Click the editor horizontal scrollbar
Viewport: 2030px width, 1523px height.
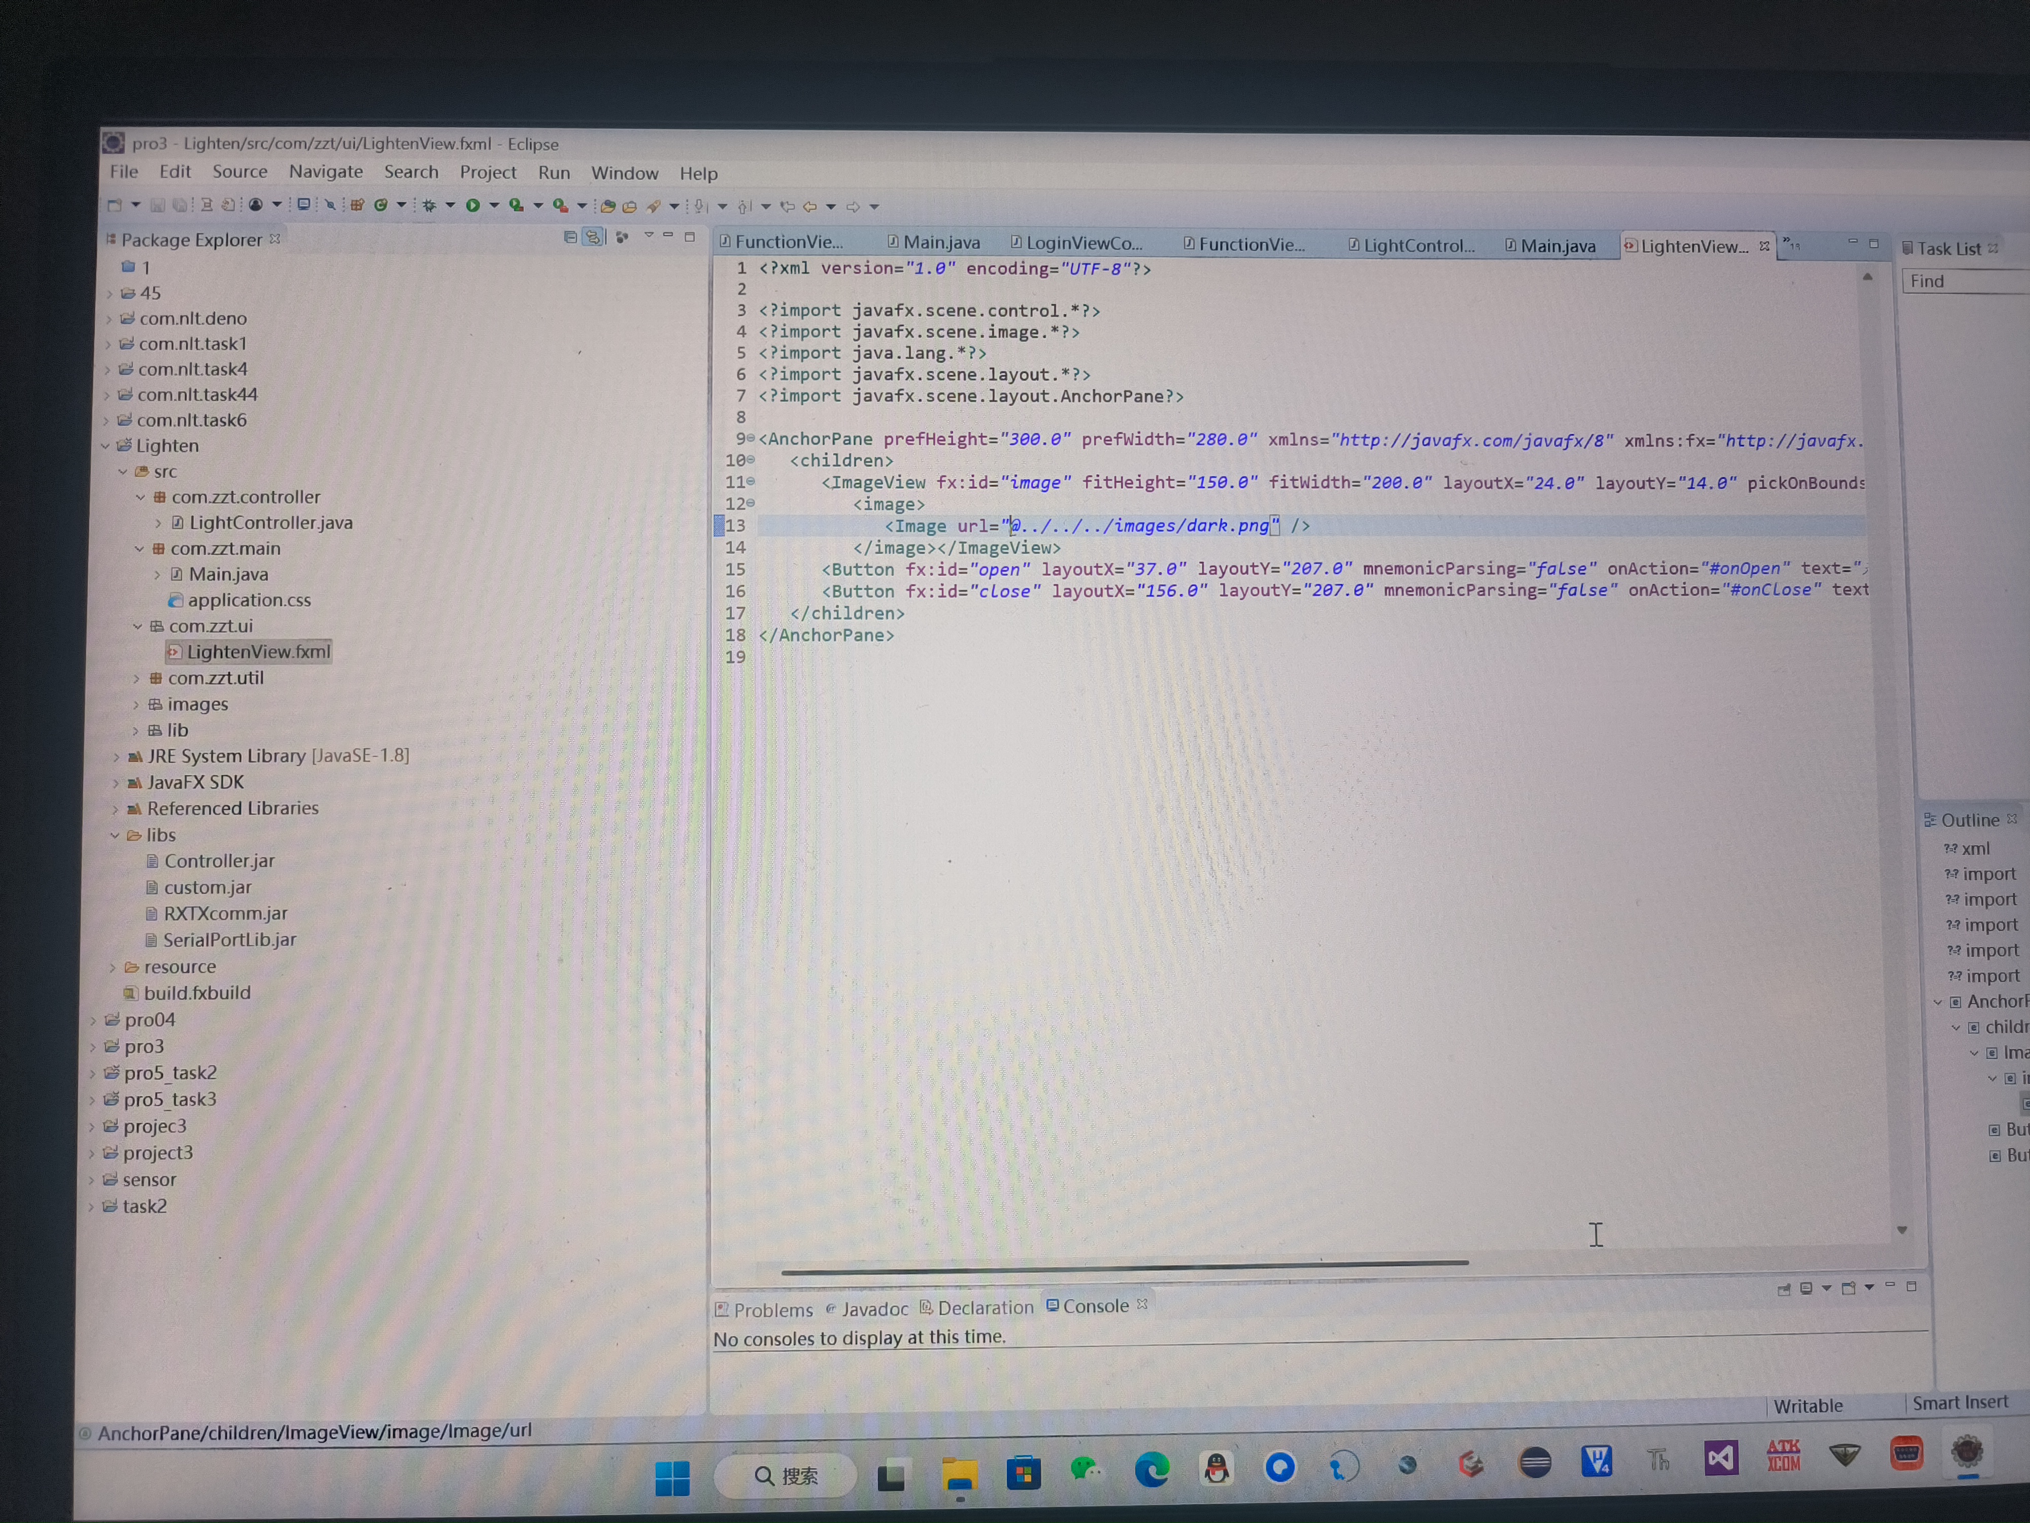coord(1124,1266)
